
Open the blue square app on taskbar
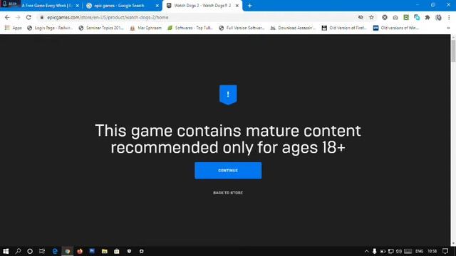coord(92,251)
